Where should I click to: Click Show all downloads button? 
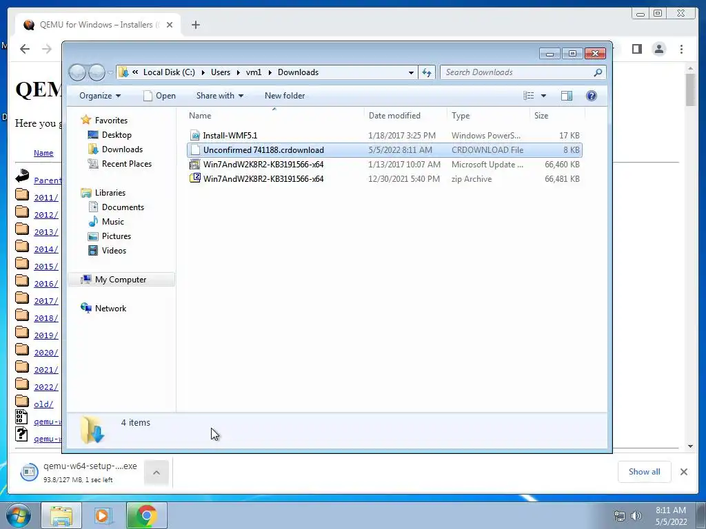tap(645, 471)
